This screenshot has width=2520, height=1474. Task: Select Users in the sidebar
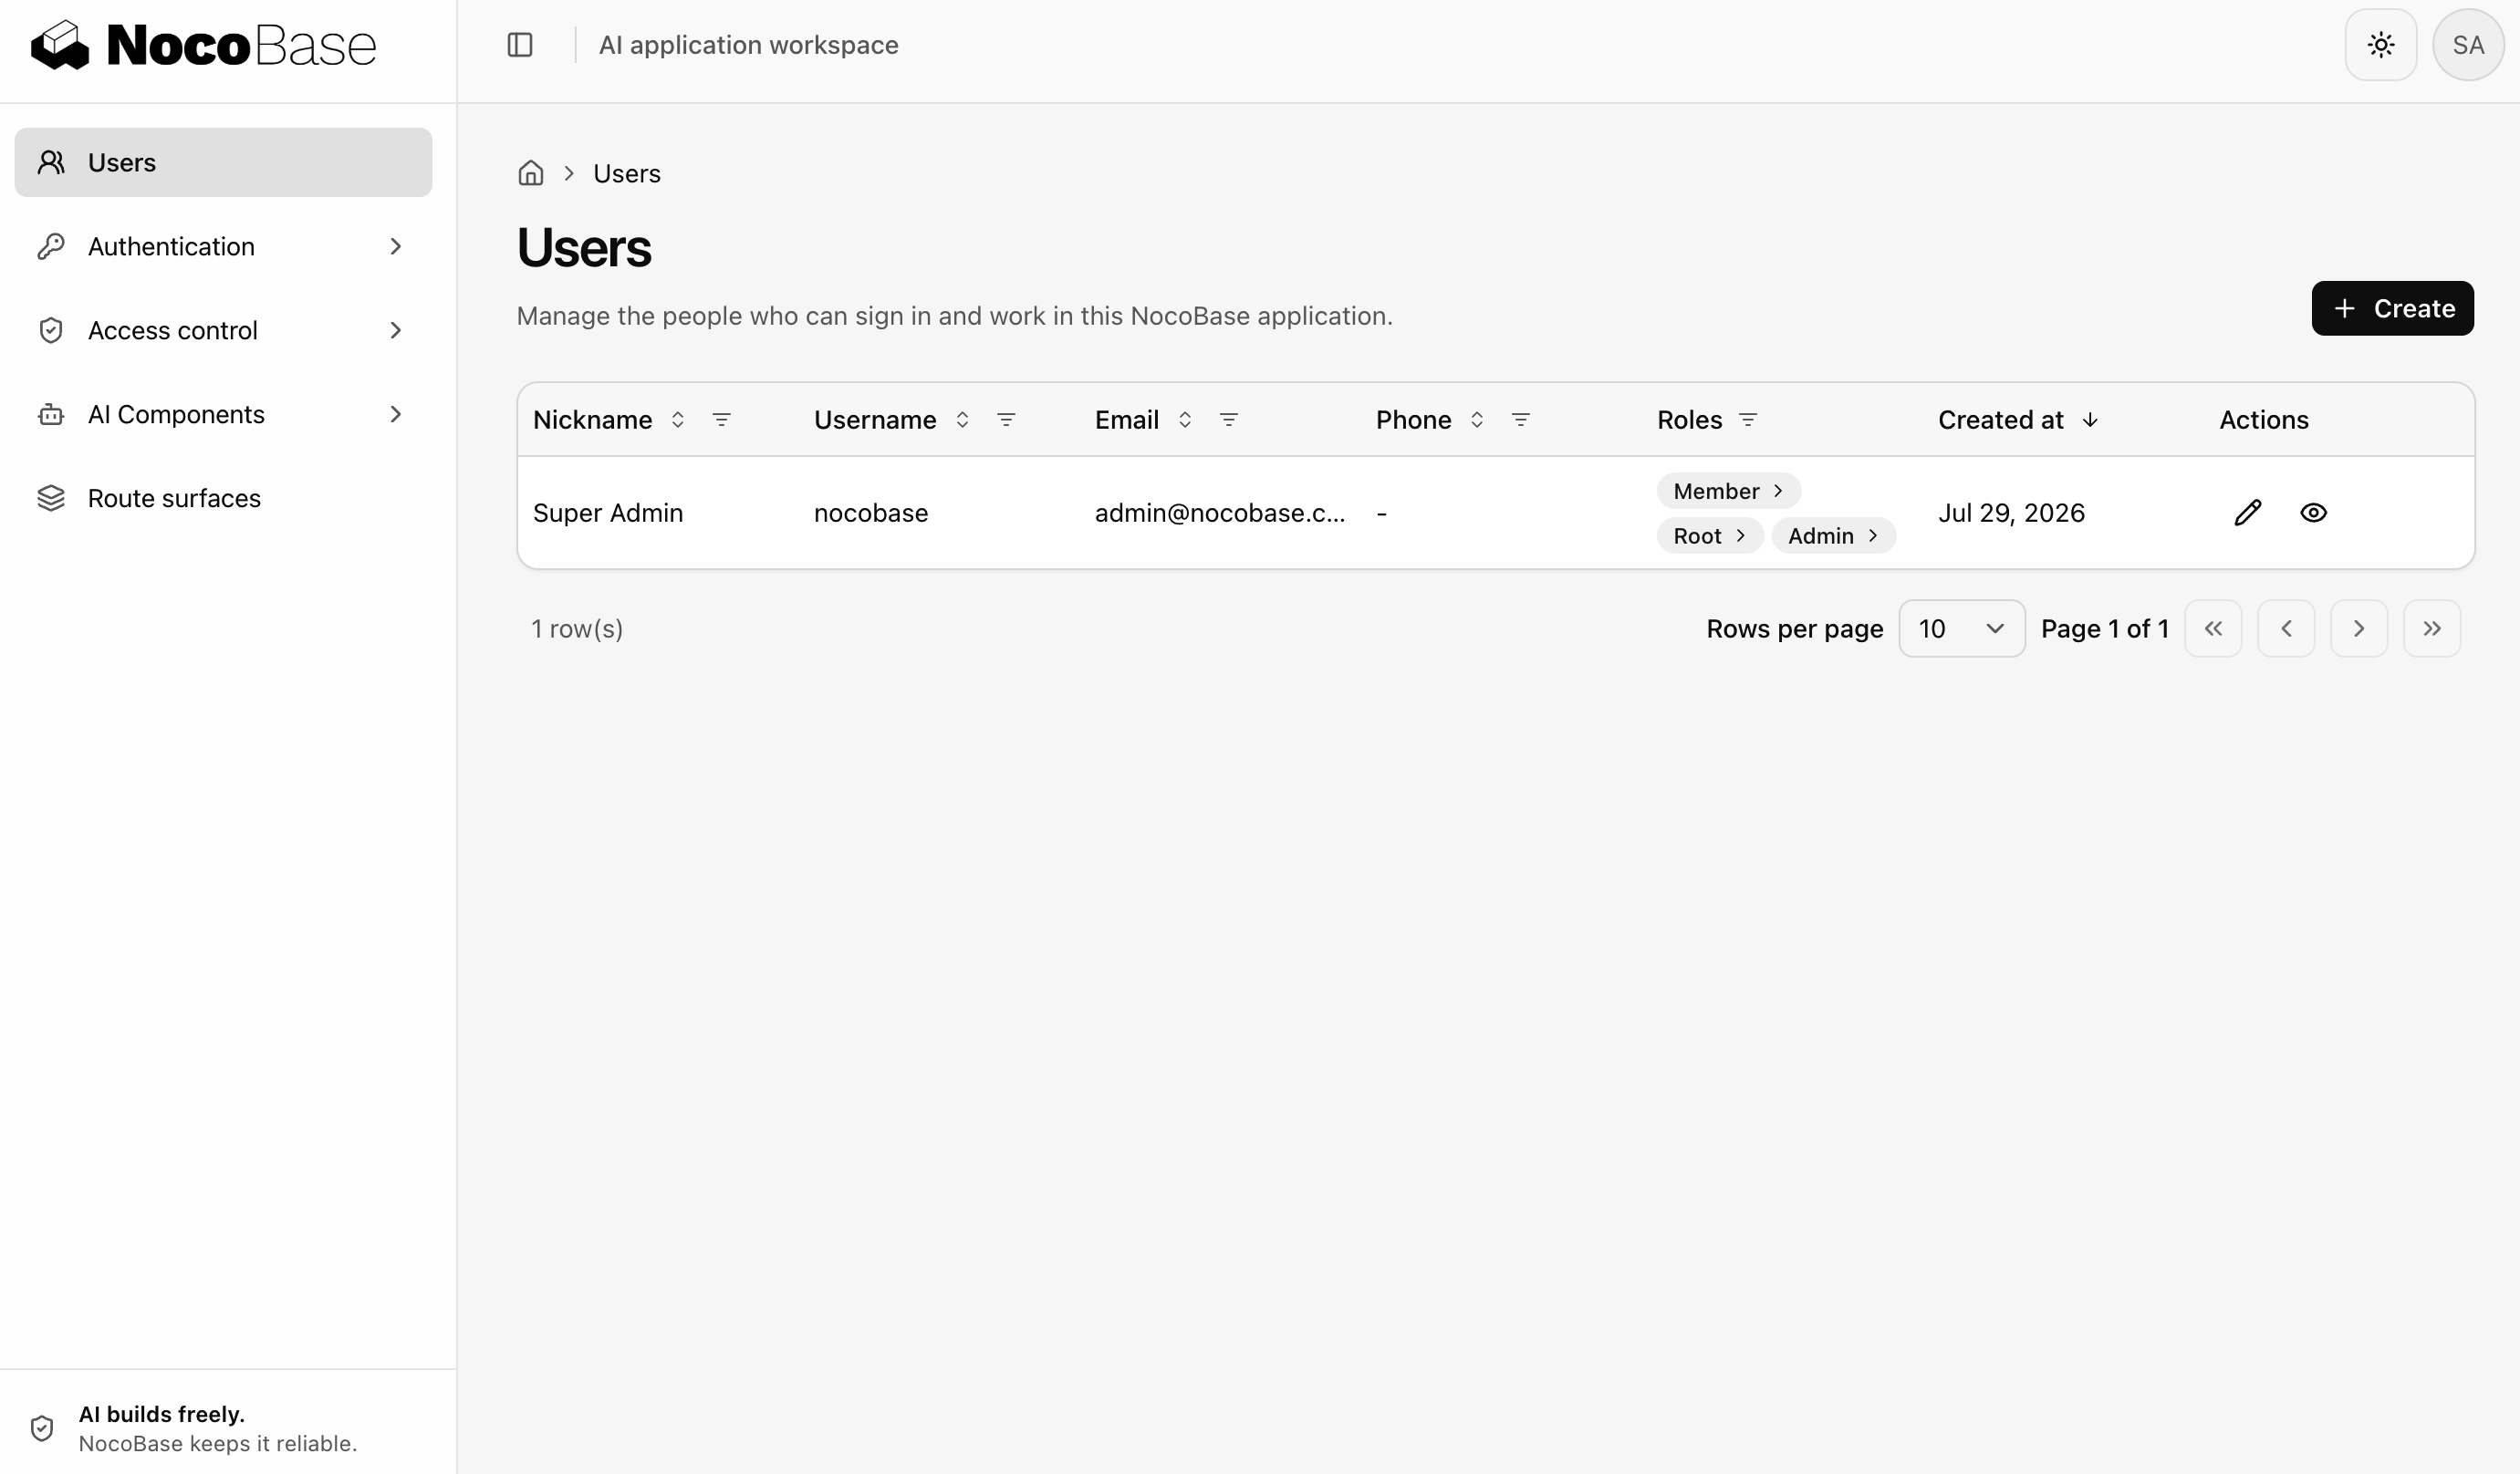[223, 162]
